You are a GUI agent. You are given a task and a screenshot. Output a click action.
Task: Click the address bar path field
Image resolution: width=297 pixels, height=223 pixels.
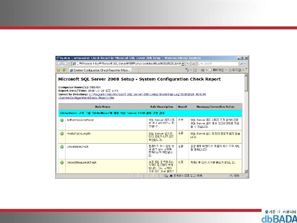[x=127, y=64]
